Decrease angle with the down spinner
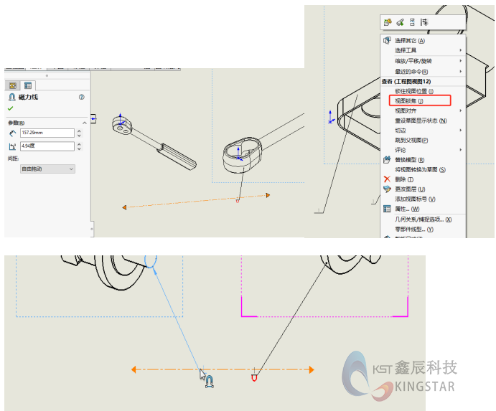 point(79,148)
